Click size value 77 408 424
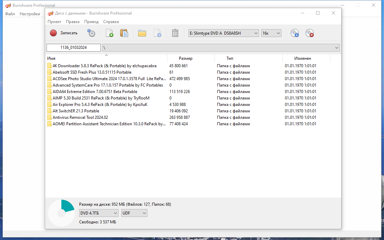The image size is (384, 240). 179,124
